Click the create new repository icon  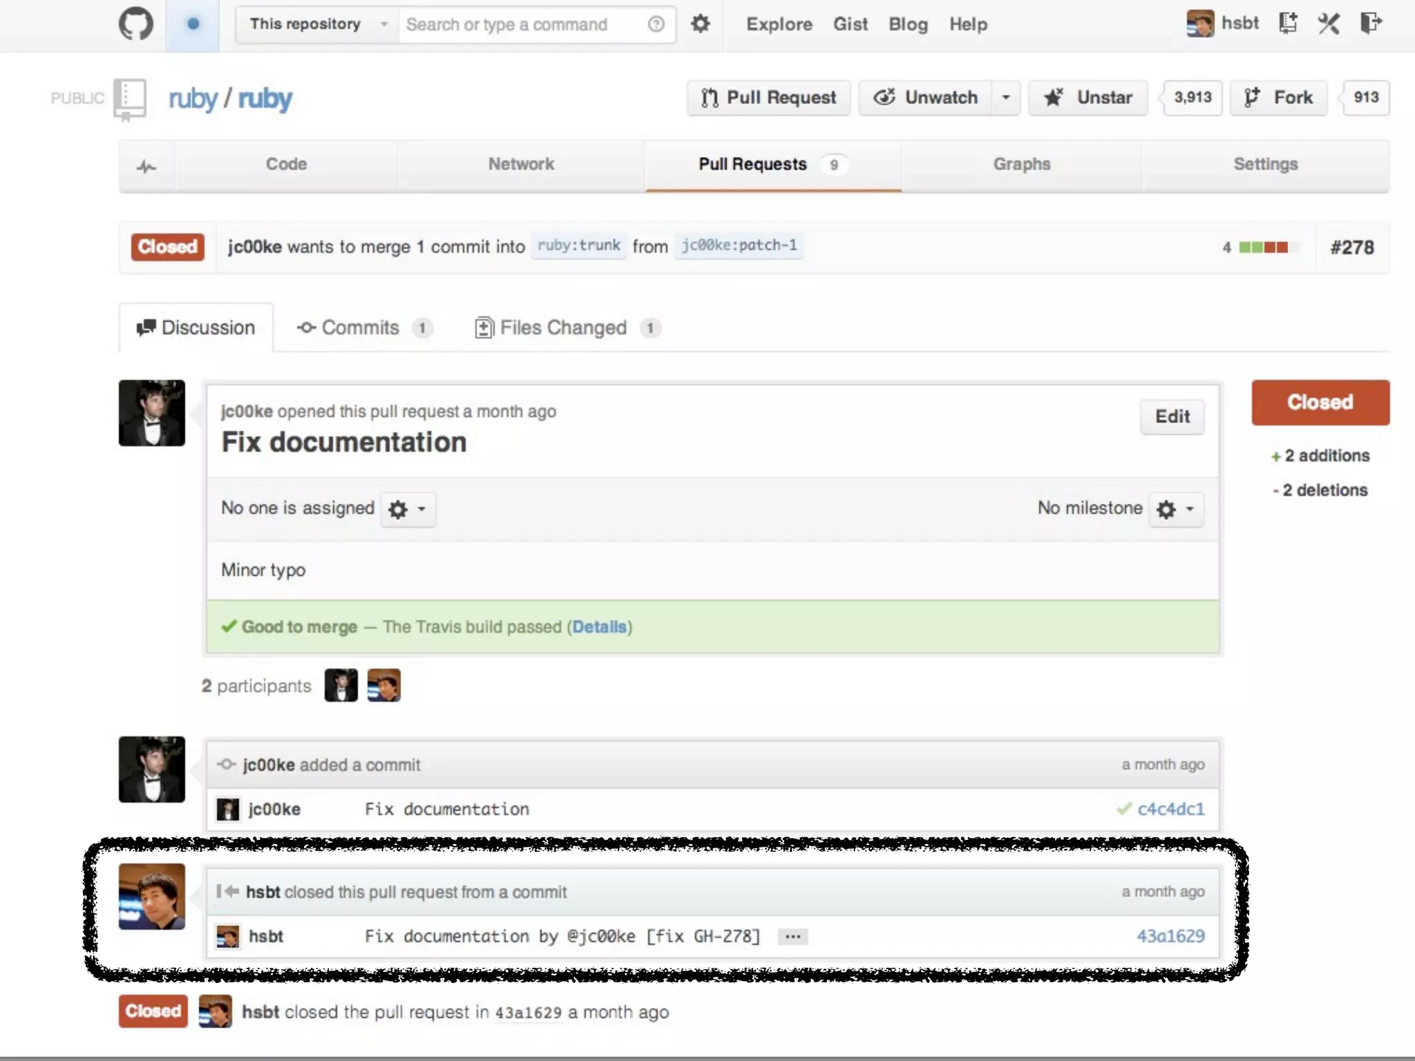[x=1288, y=23]
